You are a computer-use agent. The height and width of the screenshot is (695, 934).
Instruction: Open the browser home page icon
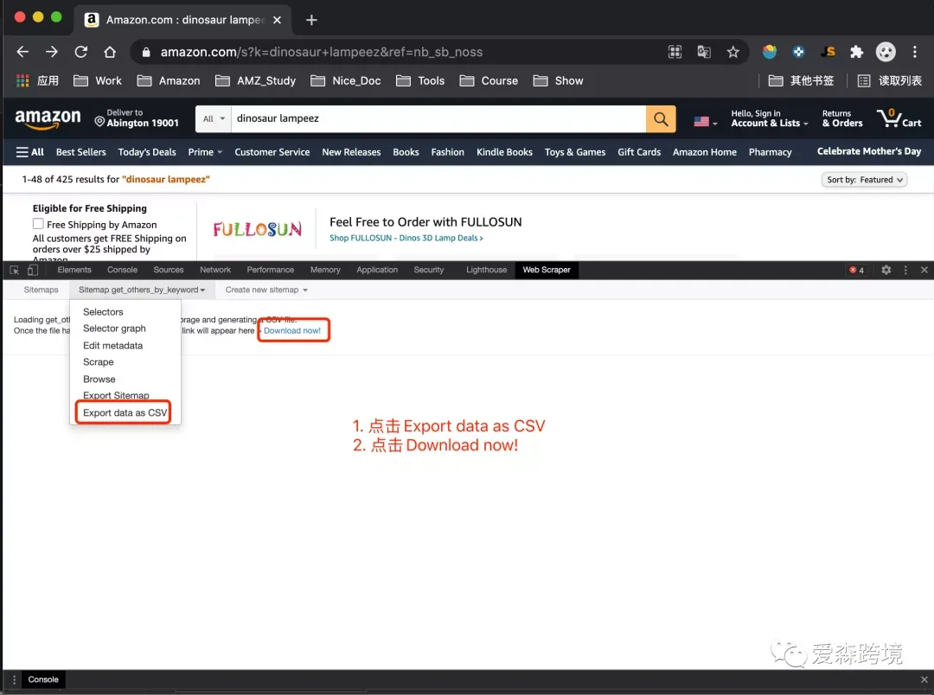pos(110,52)
